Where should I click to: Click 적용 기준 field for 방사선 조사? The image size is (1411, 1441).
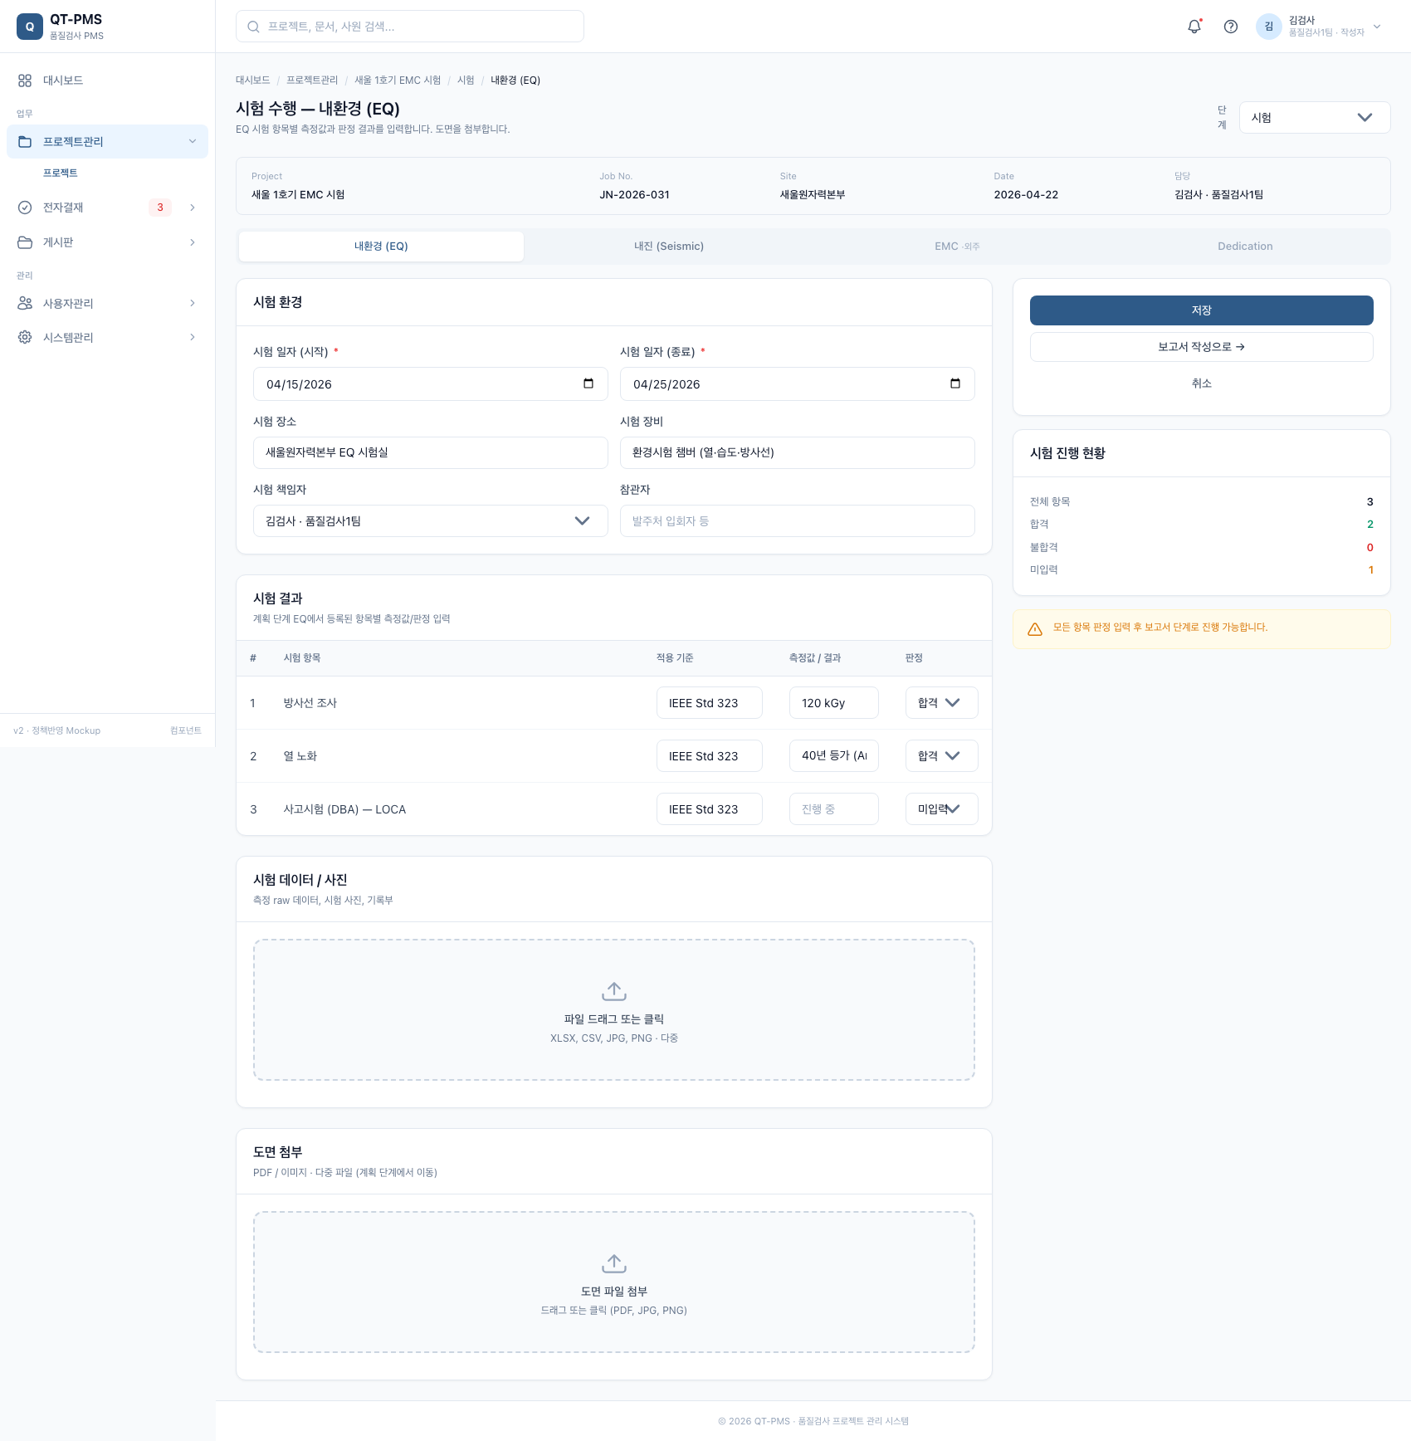[x=710, y=703]
